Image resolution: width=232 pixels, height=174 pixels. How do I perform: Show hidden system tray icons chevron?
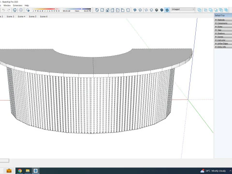(230, 171)
